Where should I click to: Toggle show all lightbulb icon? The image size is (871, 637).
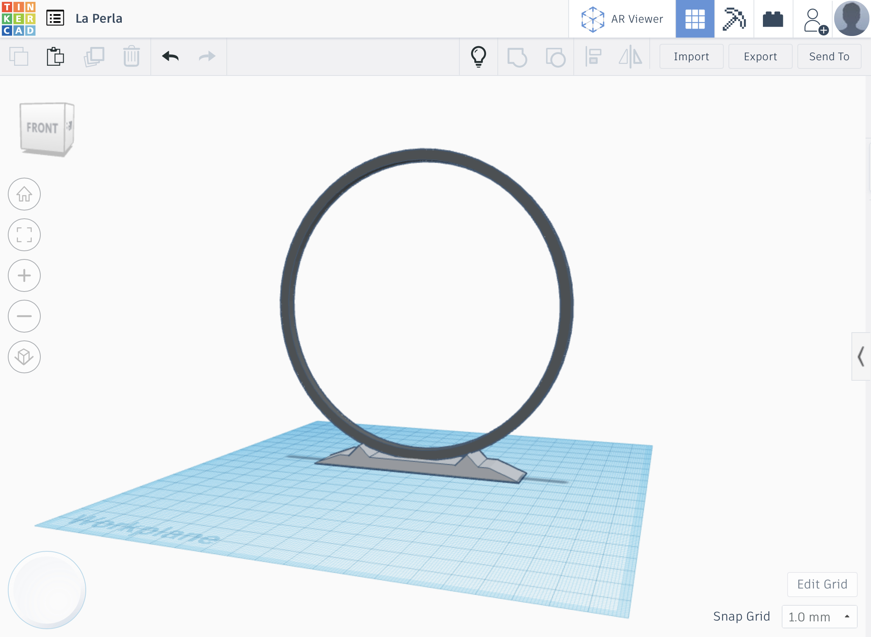(478, 57)
